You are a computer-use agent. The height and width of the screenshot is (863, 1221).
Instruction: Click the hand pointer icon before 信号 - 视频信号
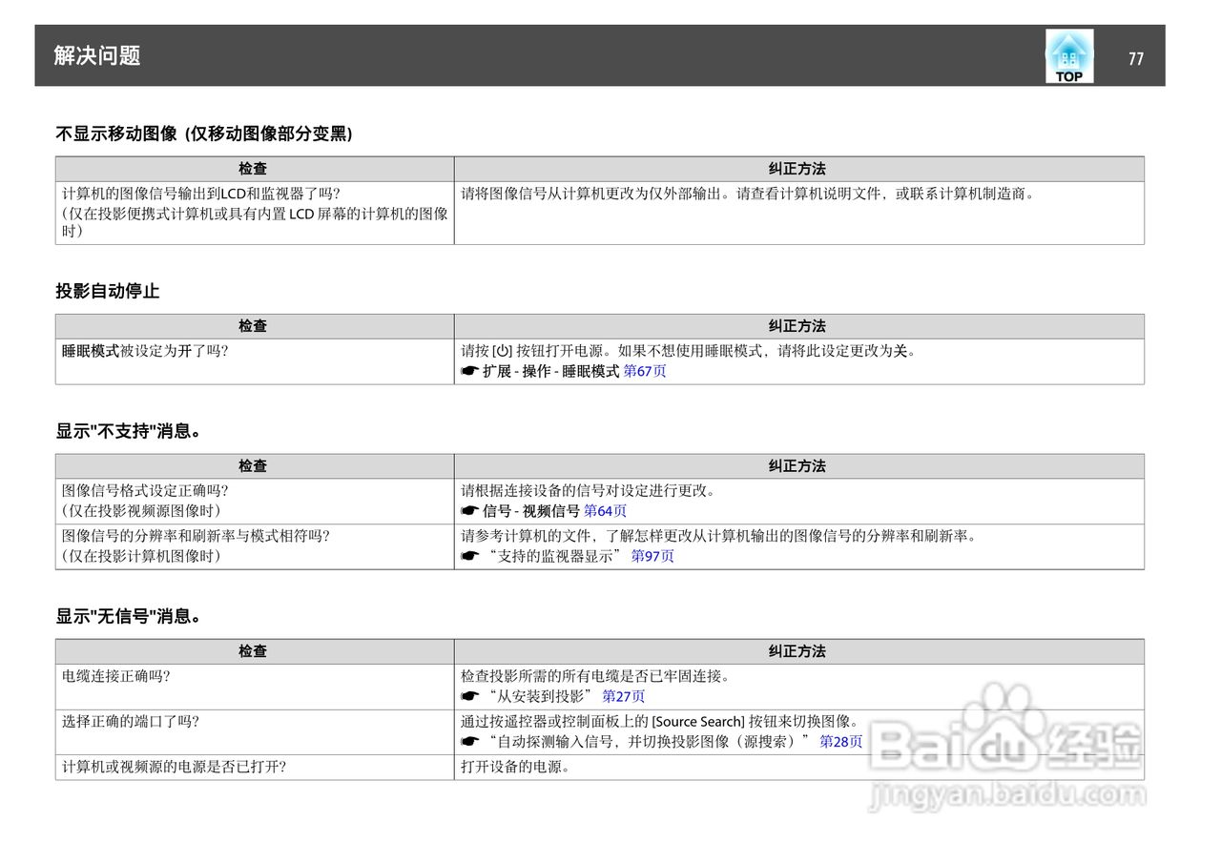(x=469, y=511)
